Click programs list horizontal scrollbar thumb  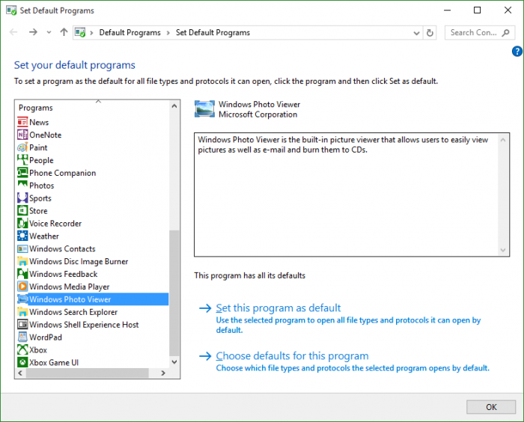coord(88,373)
